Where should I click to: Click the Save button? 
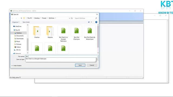pyautogui.click(x=80, y=65)
